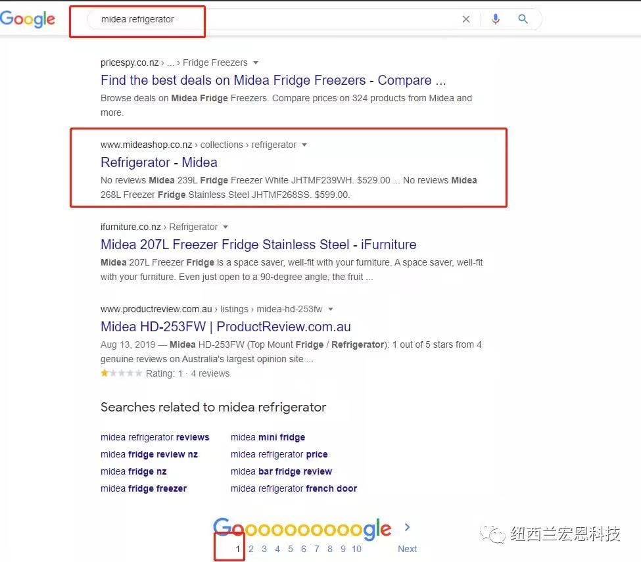Click related search 'midea mini fridge'
Viewport: 641px width, 562px height.
click(x=268, y=437)
